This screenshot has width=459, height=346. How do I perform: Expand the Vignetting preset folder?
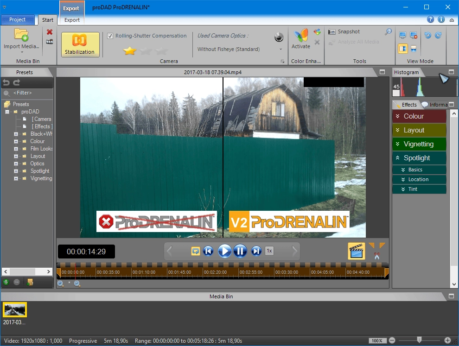coord(16,178)
